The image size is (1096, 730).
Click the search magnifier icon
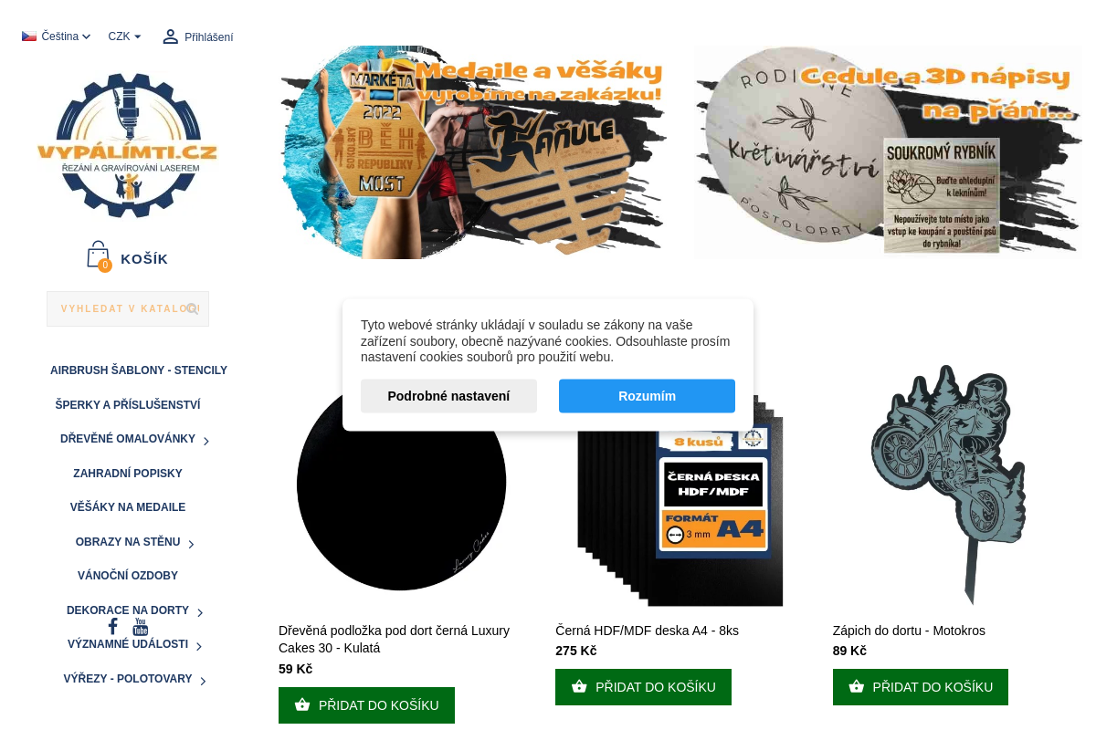pos(192,308)
